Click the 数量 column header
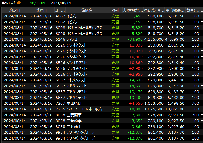Viewport: 203px width, 143px height. tap(193, 10)
